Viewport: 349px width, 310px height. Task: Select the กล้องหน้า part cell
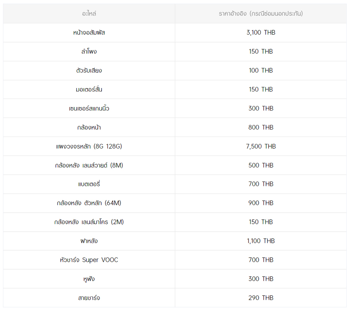pos(89,127)
